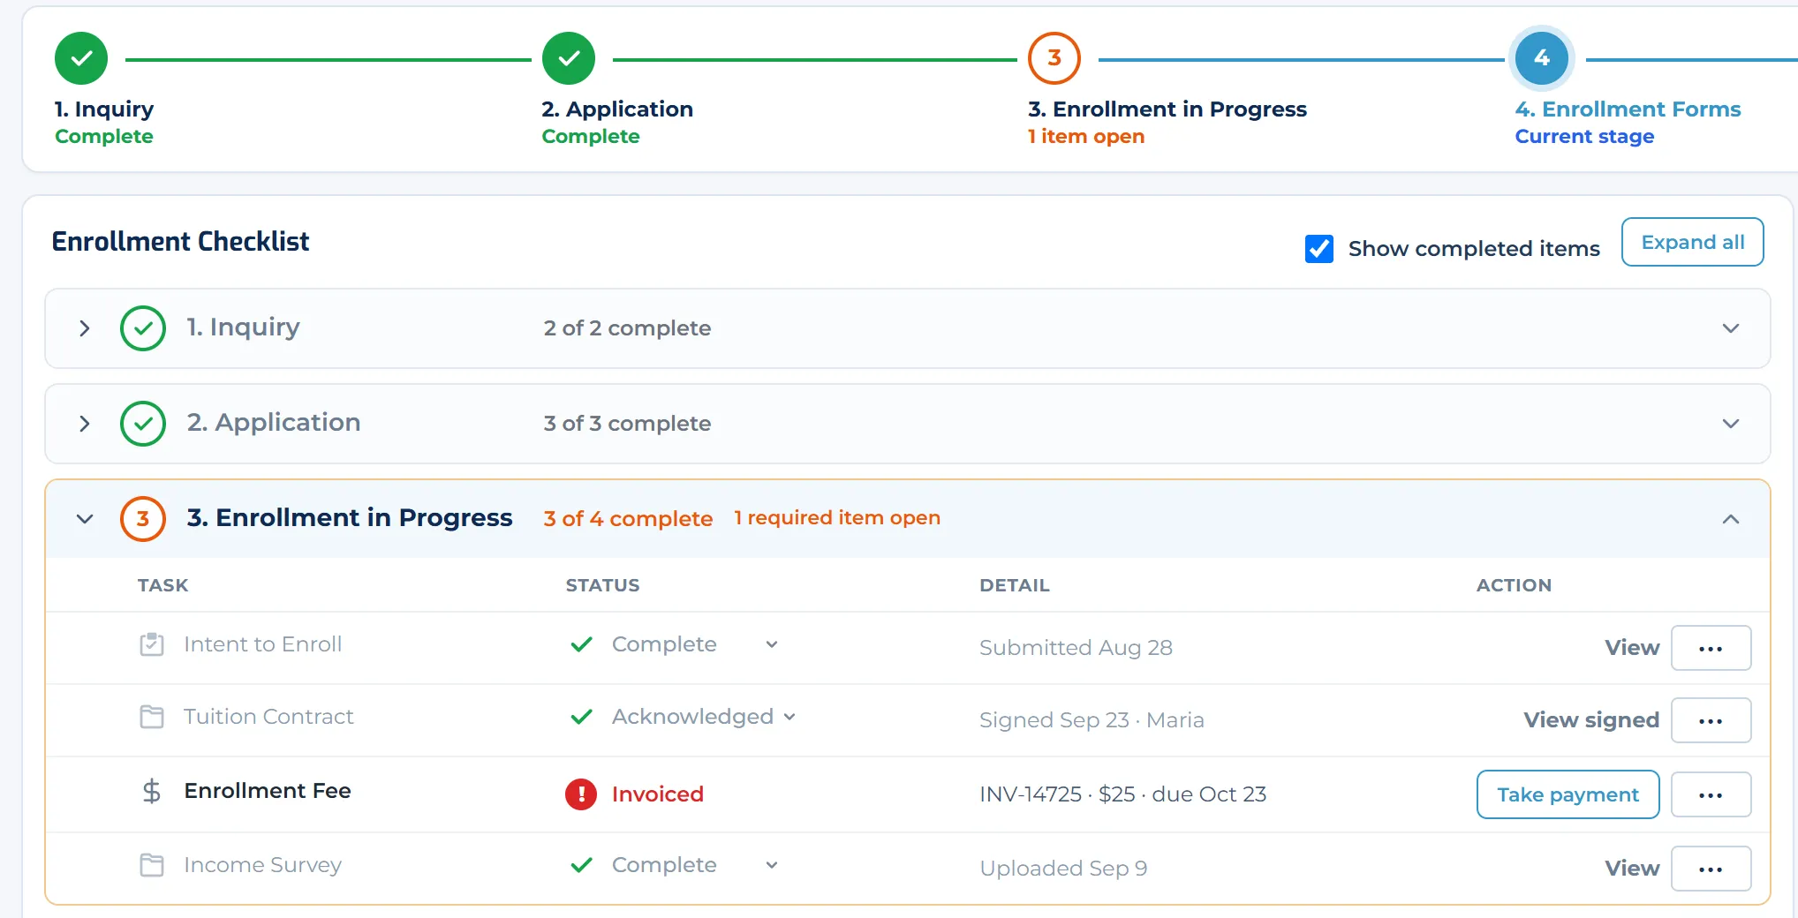Viewport: 1798px width, 918px height.
Task: Click the INV-14725 invoice detail text
Action: tap(1123, 794)
